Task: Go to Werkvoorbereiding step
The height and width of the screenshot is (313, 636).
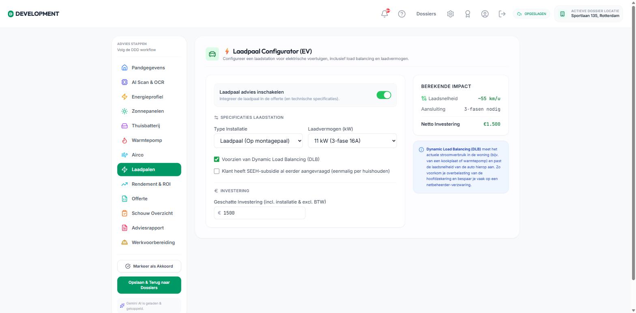Action: [149, 242]
